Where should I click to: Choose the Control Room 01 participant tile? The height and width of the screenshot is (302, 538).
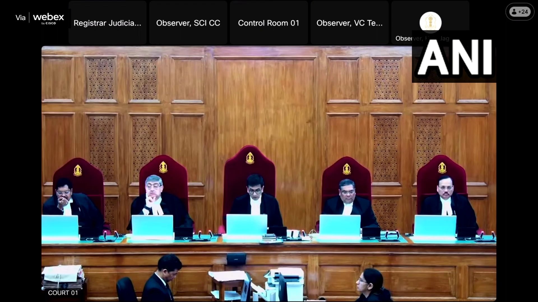(269, 23)
